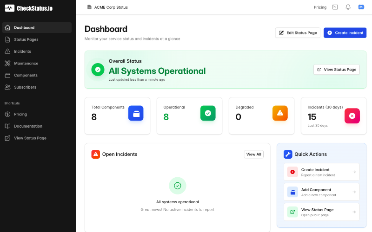The image size is (372, 232).
Task: Click the incidents count 15
Action: (312, 117)
